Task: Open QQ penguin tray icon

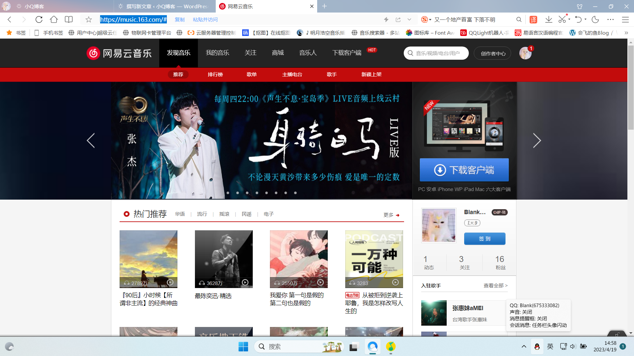Action: [537, 346]
